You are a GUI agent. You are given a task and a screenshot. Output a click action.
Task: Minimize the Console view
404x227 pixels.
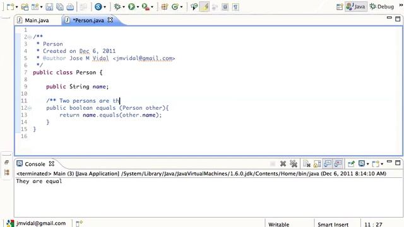click(x=389, y=161)
